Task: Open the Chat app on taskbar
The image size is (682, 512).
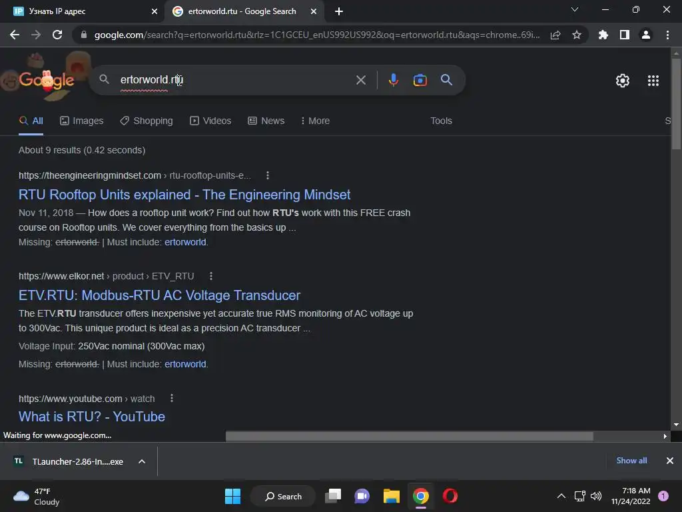Action: point(362,496)
